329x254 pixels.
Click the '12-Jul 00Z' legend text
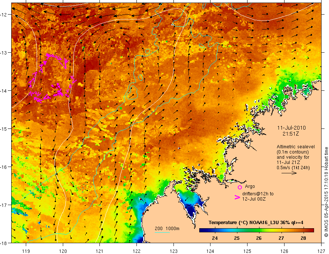[x=254, y=199]
